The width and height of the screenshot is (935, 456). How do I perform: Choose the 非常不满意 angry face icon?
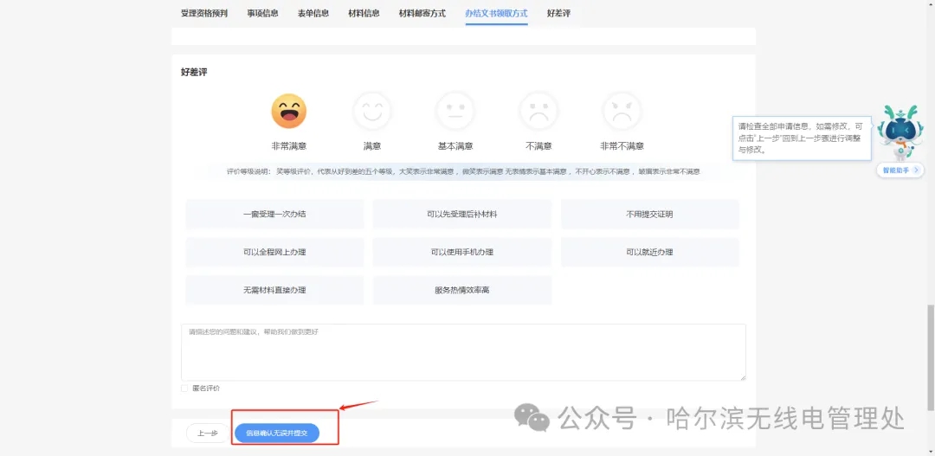tap(622, 112)
